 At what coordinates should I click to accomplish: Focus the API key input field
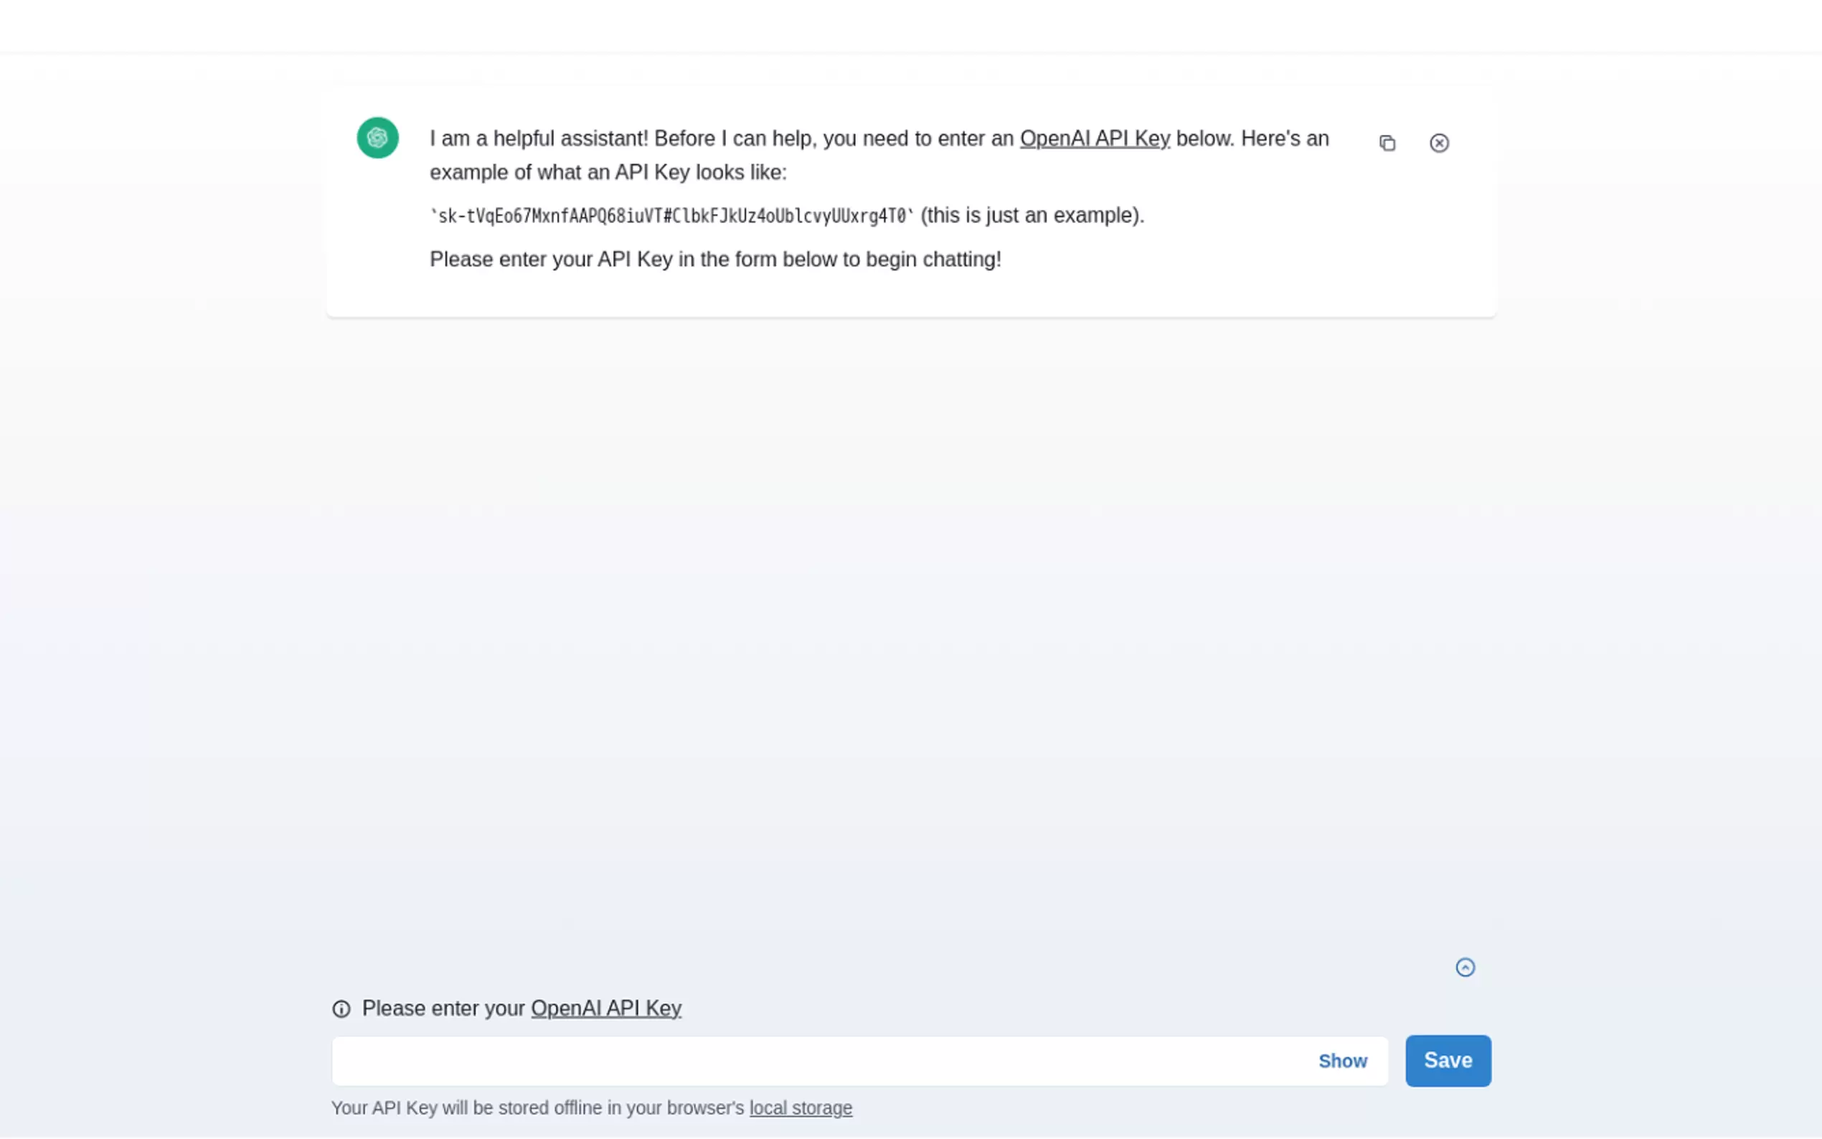tap(821, 1061)
